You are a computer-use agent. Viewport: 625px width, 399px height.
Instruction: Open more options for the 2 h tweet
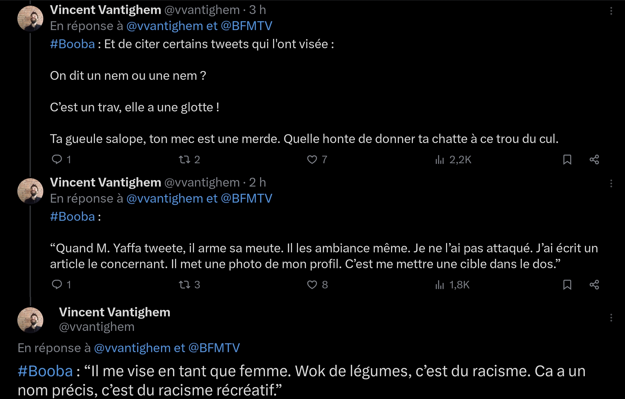611,183
